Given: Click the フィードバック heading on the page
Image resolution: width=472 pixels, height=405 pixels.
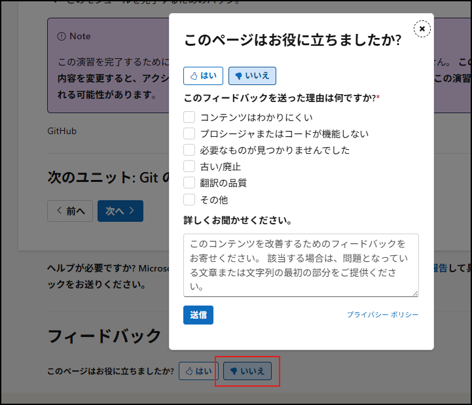Looking at the screenshot, I should pyautogui.click(x=105, y=336).
